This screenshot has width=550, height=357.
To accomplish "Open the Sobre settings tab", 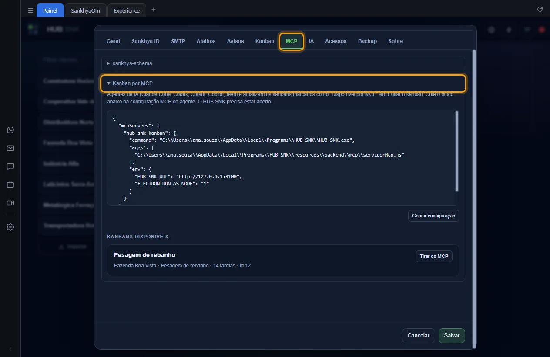I will click(x=396, y=41).
